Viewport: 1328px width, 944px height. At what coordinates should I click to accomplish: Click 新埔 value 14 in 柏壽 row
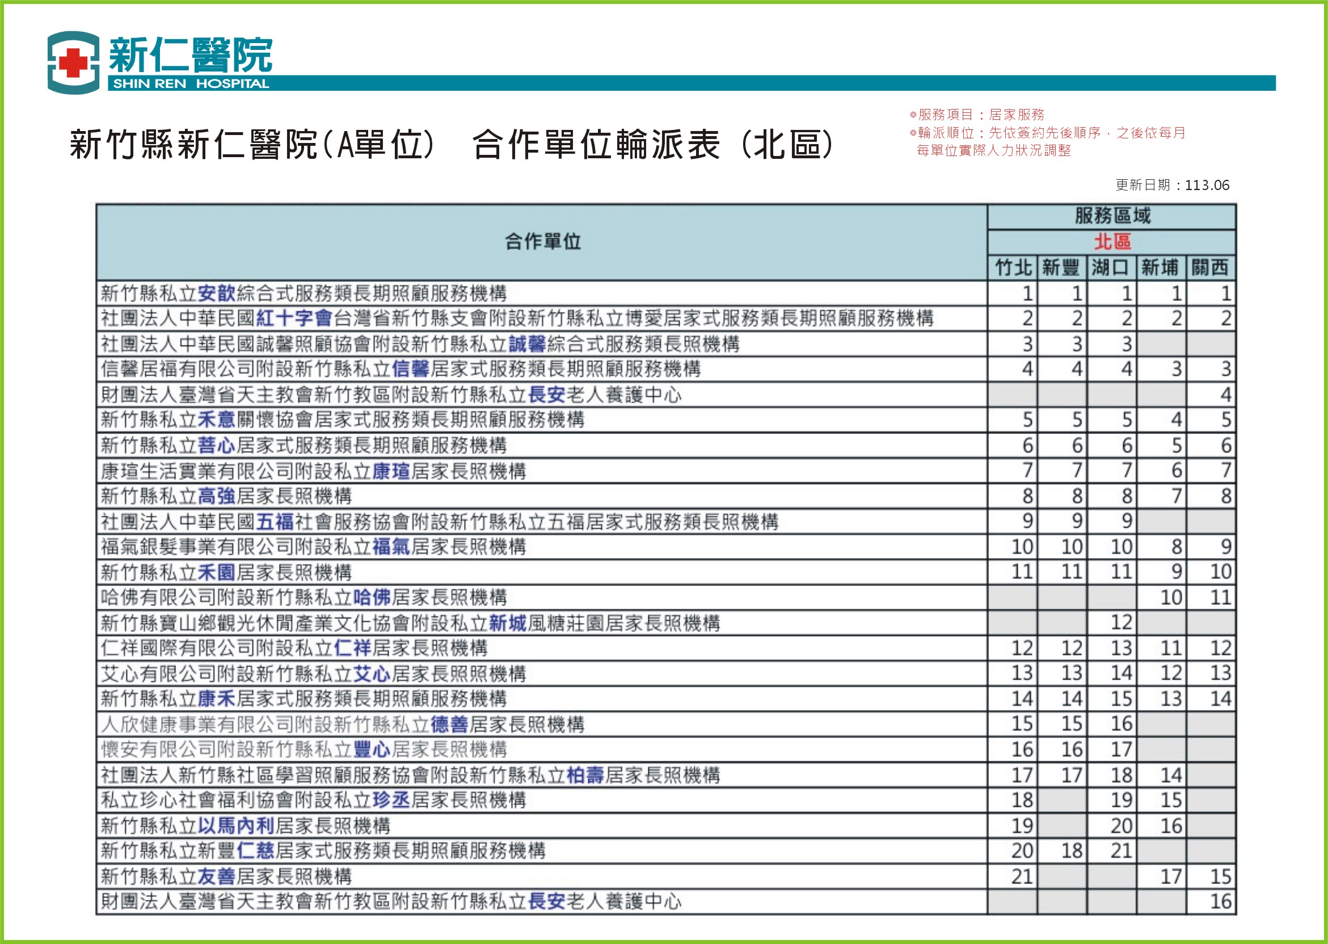[1171, 776]
